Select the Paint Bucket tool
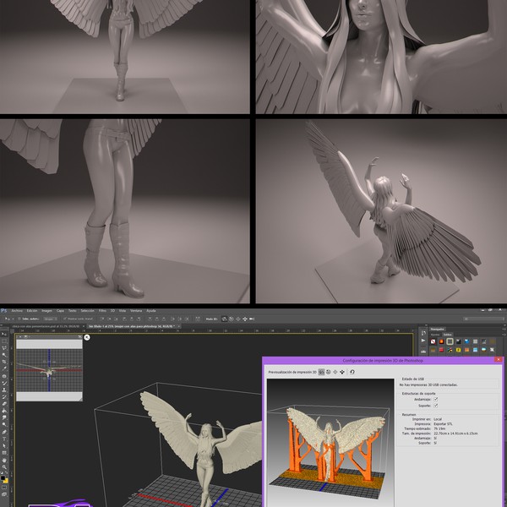 click(x=4, y=411)
